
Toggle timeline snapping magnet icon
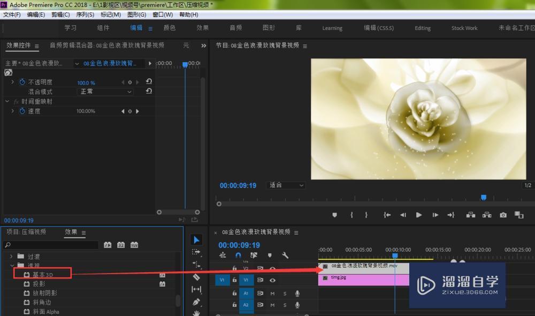tap(238, 255)
